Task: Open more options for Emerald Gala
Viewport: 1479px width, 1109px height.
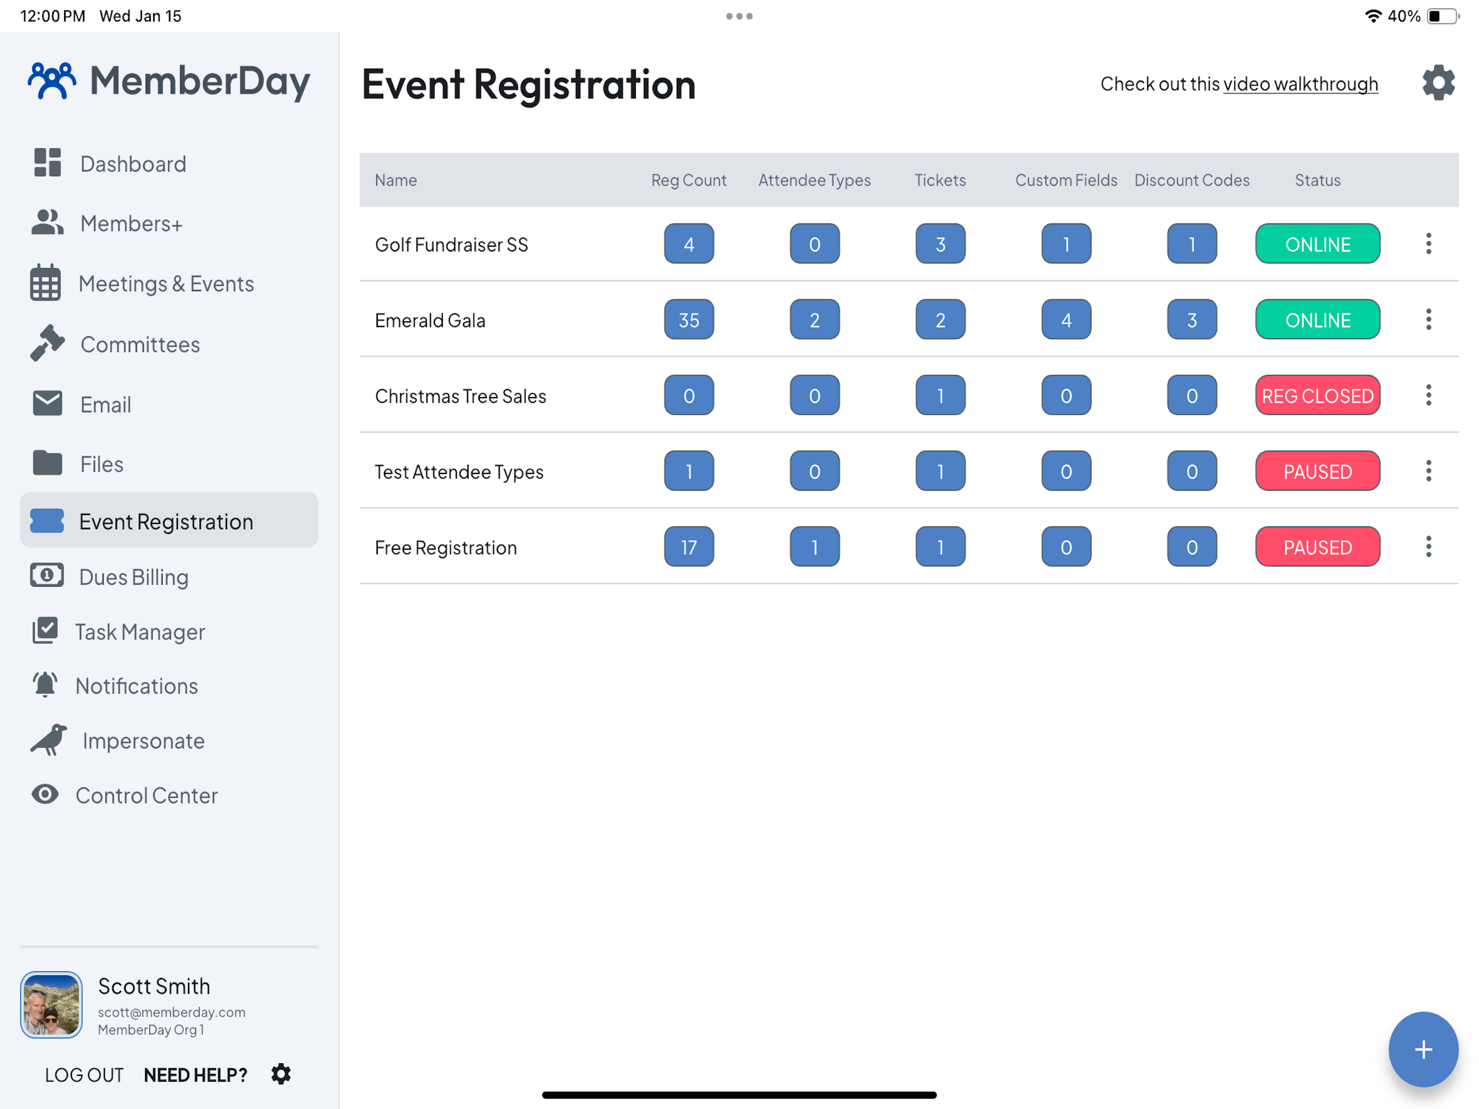Action: 1428,319
